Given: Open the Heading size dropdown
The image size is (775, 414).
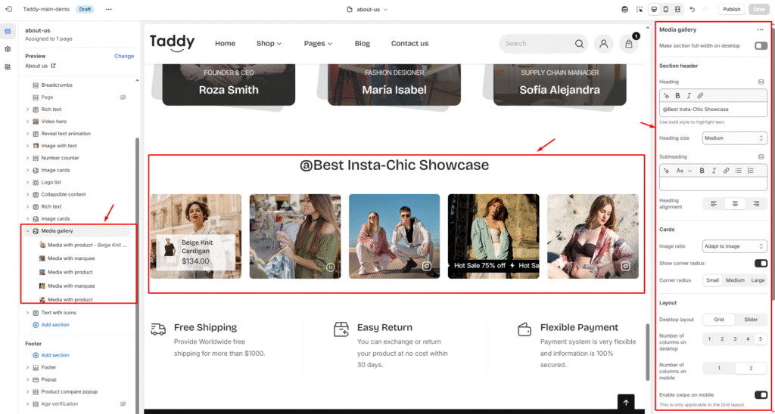Looking at the screenshot, I should click(734, 138).
